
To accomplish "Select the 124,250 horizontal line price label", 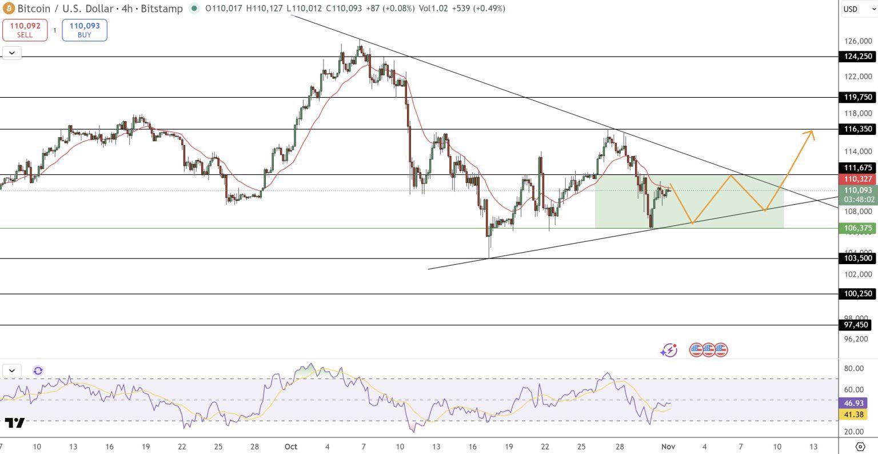I will click(858, 57).
